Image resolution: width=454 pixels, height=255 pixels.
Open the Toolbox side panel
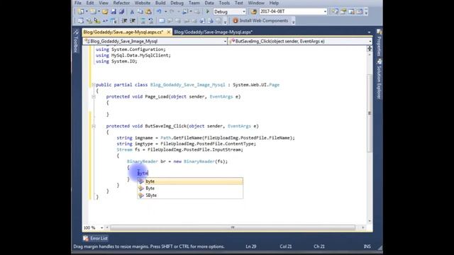tap(76, 42)
